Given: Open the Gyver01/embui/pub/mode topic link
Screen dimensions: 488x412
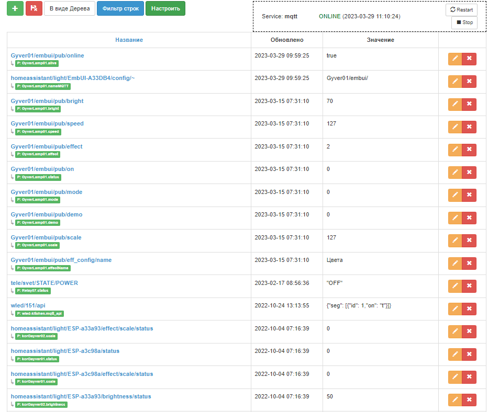Looking at the screenshot, I should [x=47, y=192].
